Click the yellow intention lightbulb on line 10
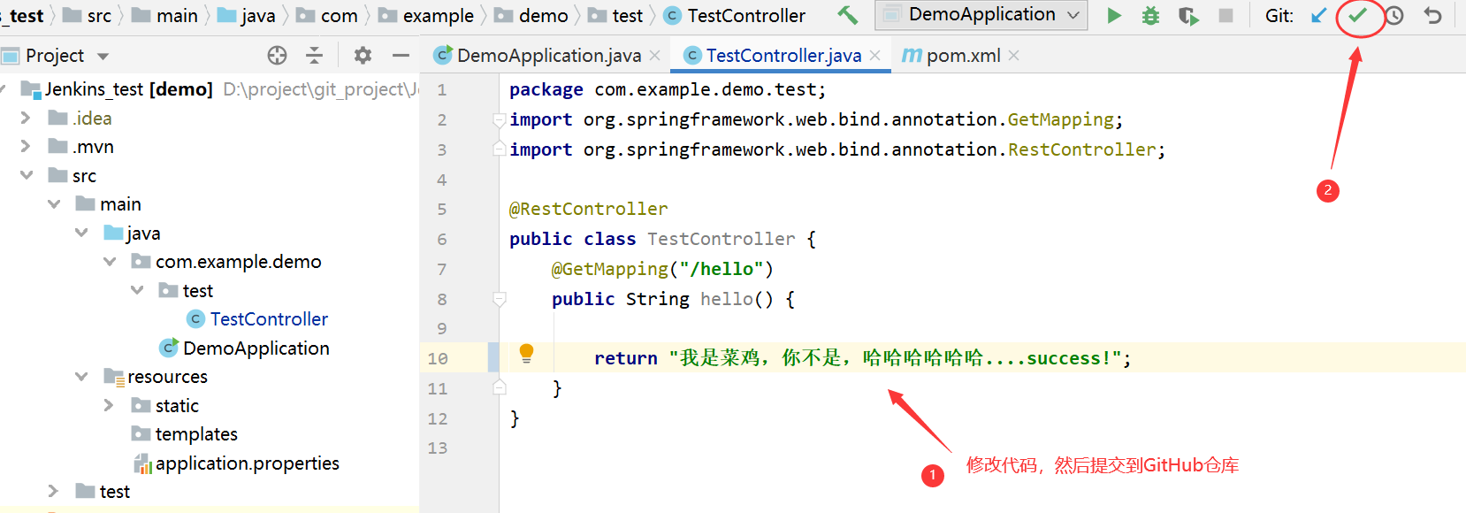This screenshot has width=1466, height=513. [x=526, y=354]
